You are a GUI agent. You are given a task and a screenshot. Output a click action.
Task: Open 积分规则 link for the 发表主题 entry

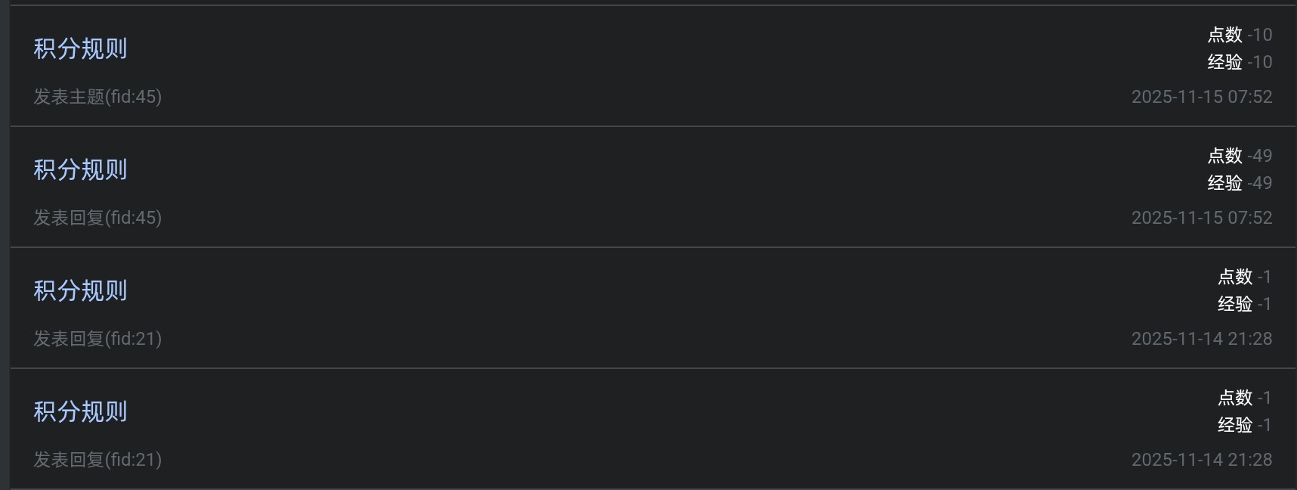pyautogui.click(x=80, y=49)
